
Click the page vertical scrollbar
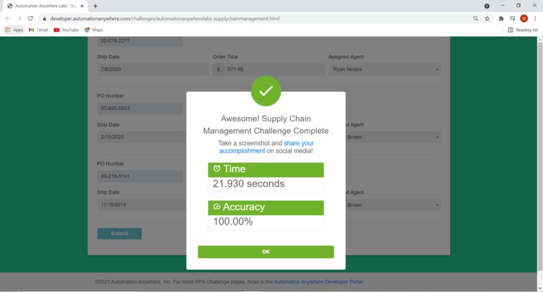point(540,156)
